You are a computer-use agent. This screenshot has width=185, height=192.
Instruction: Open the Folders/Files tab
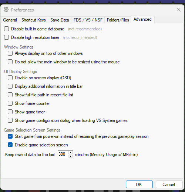pos(118,20)
